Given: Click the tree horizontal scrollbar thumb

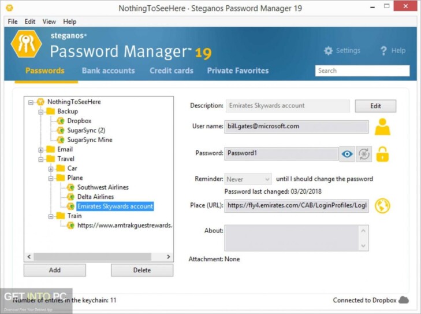Looking at the screenshot, I should [x=92, y=257].
